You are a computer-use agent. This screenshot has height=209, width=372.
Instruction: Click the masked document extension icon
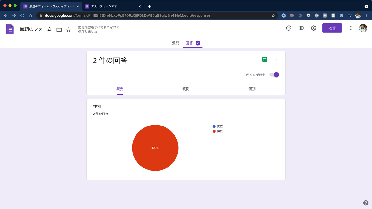308,15
